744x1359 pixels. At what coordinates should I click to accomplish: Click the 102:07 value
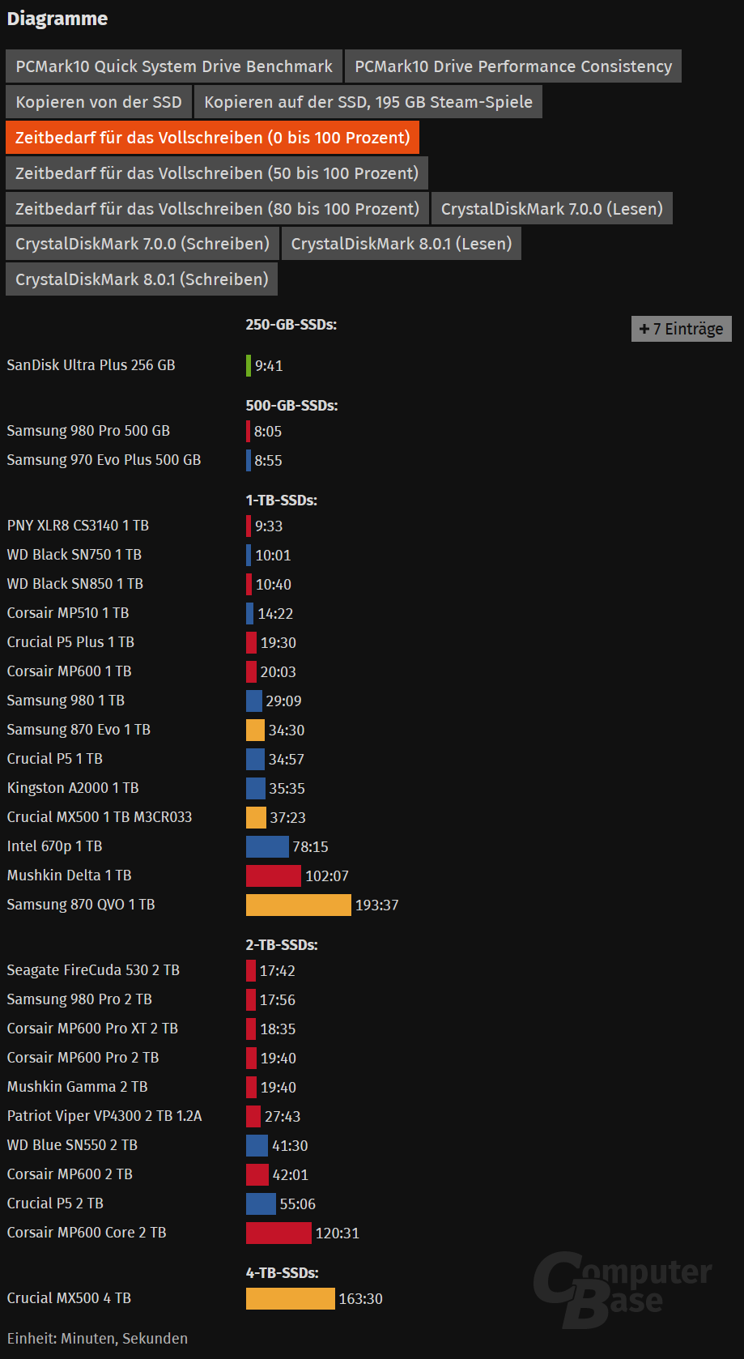[x=327, y=876]
